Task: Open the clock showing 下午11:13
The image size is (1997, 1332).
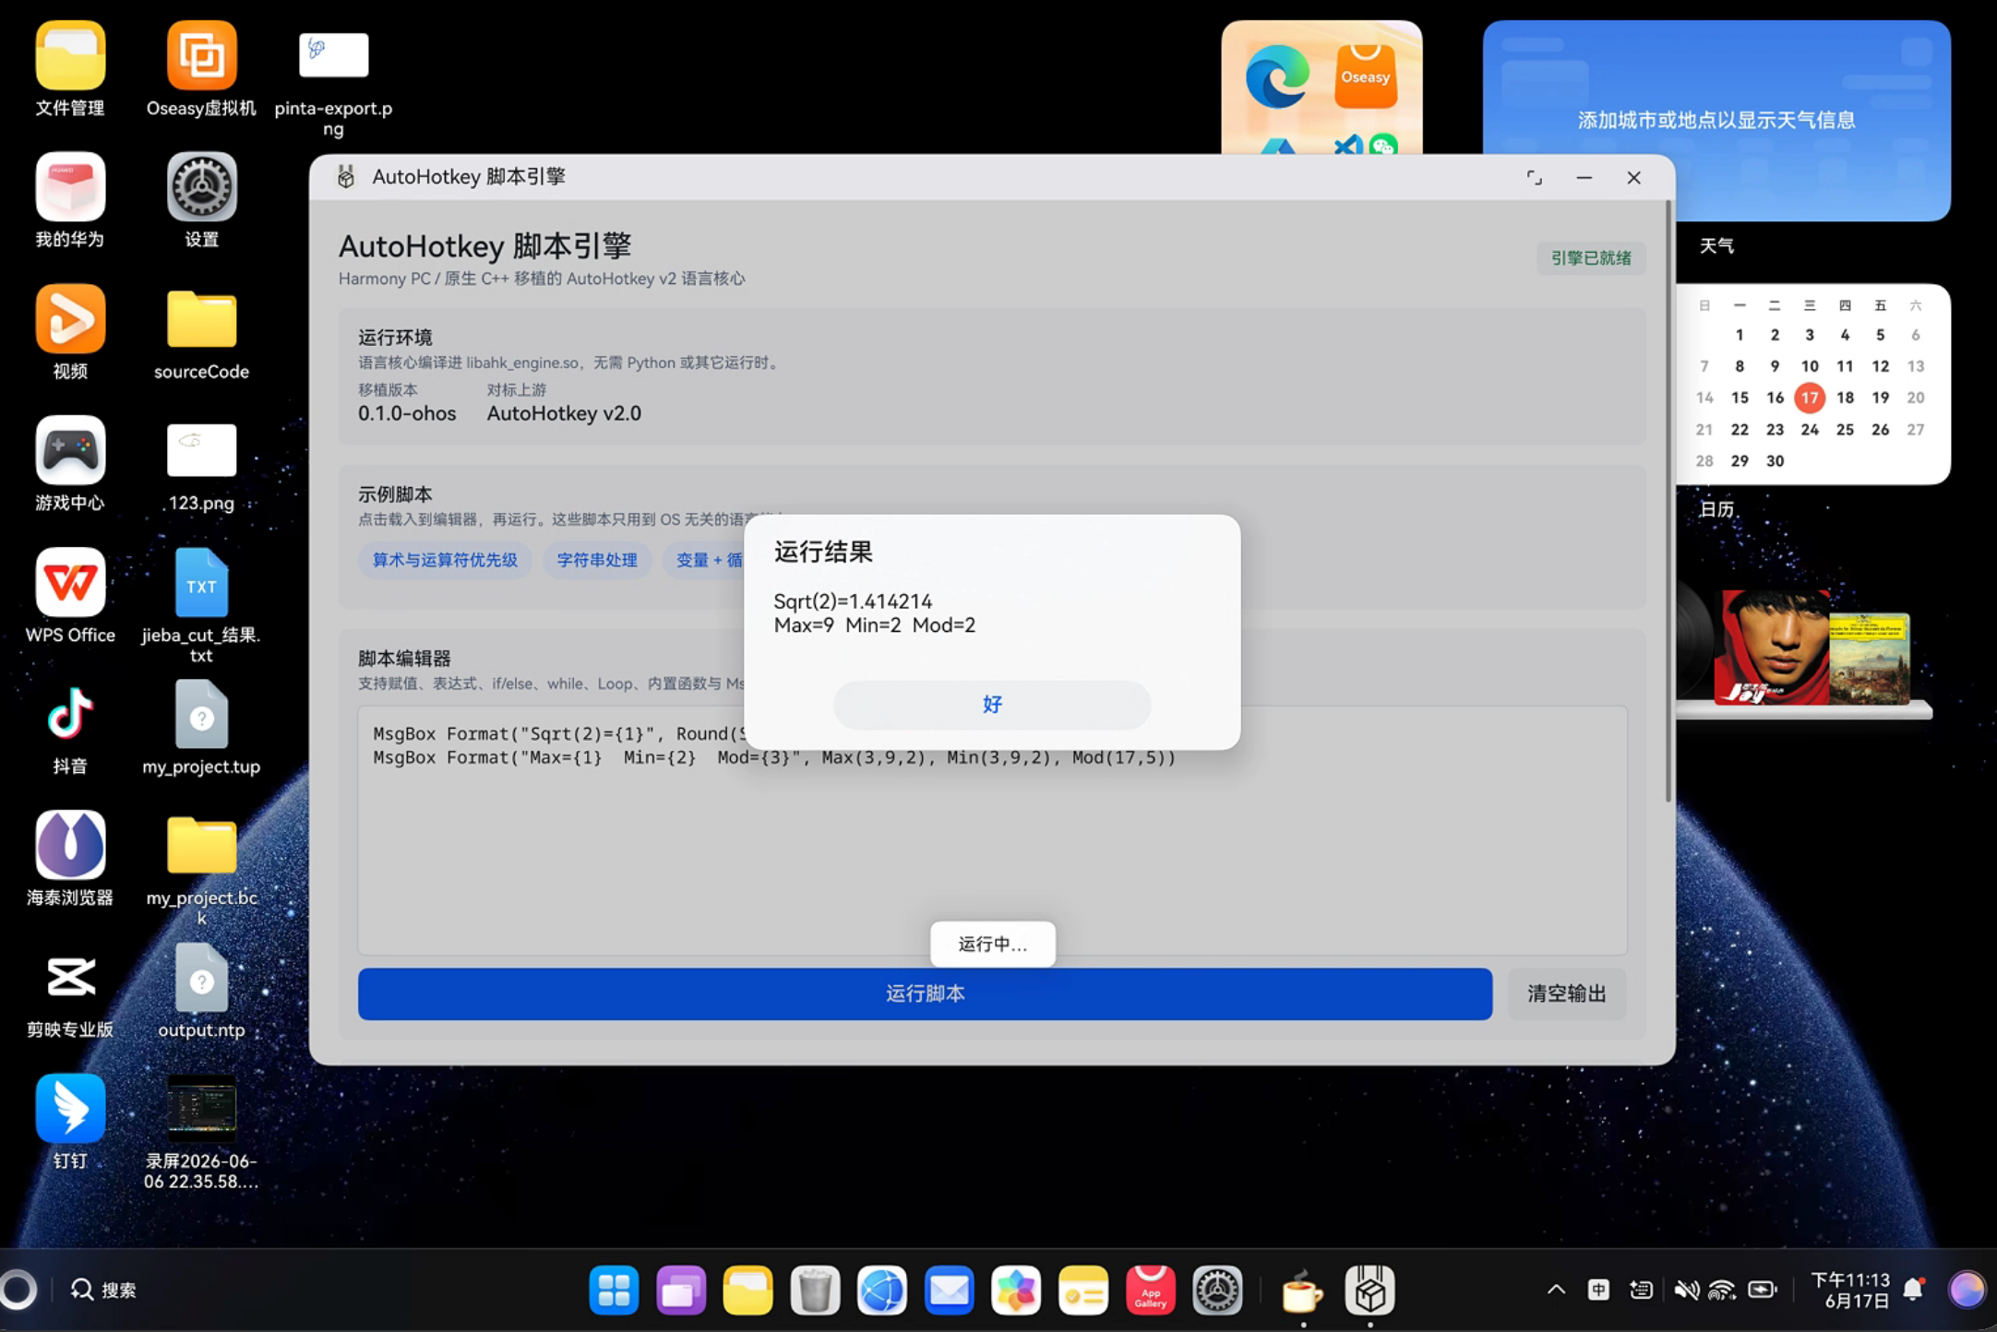Action: point(1849,1290)
